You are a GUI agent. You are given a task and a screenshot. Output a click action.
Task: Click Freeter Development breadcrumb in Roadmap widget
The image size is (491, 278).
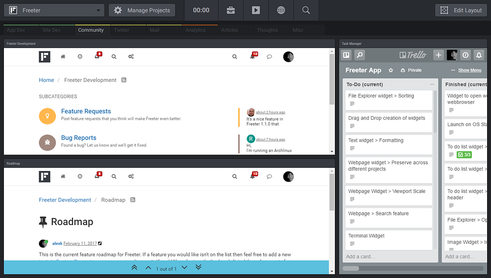[x=65, y=200]
